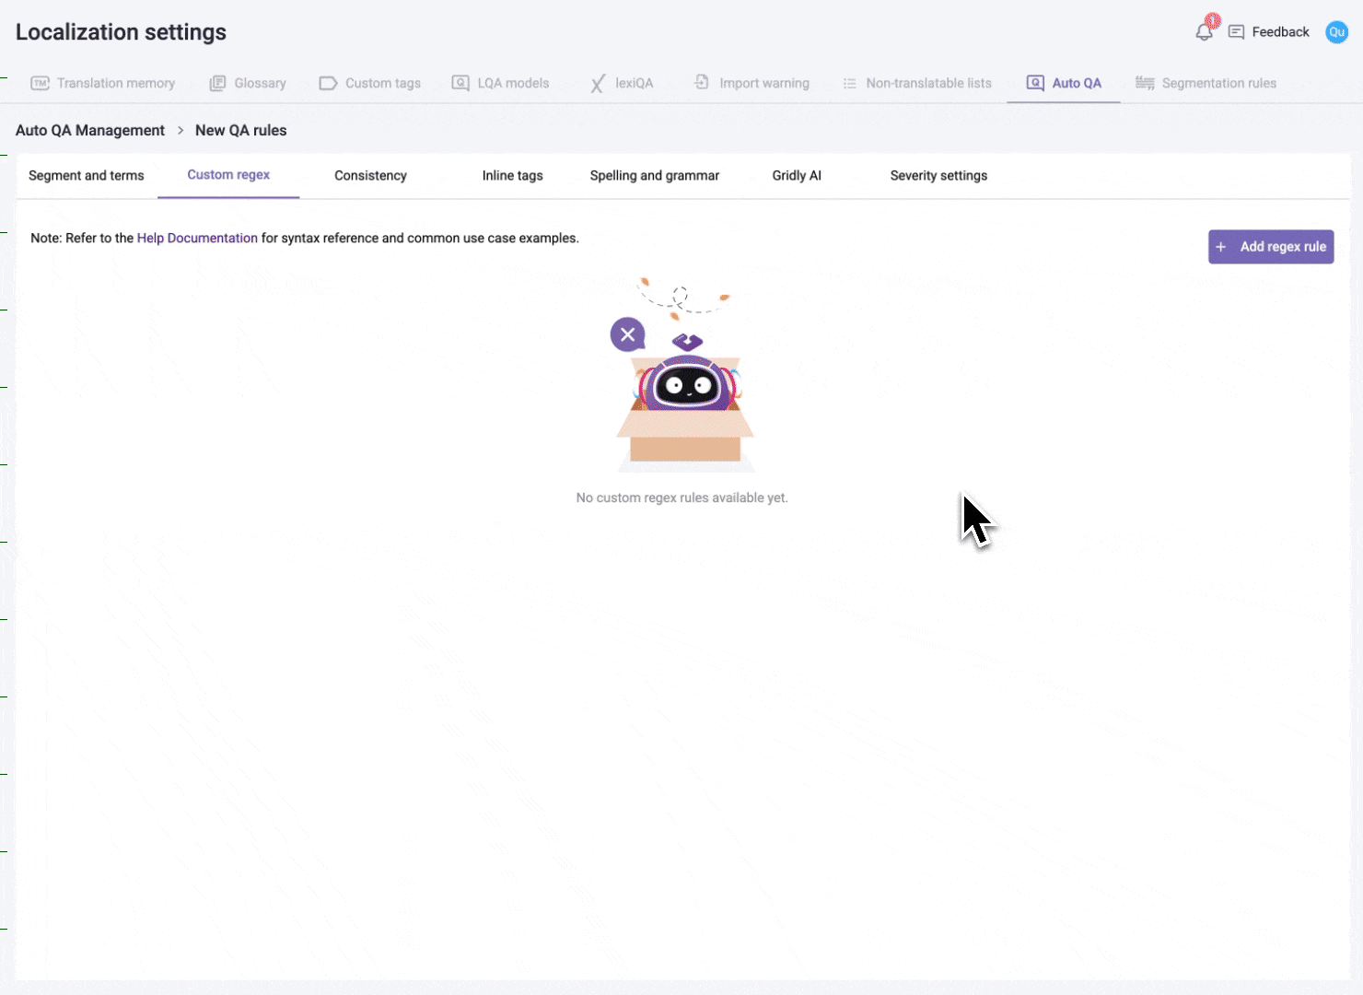Screen dimensions: 1363x995
Task: Open the user avatar menu
Action: 1336,32
